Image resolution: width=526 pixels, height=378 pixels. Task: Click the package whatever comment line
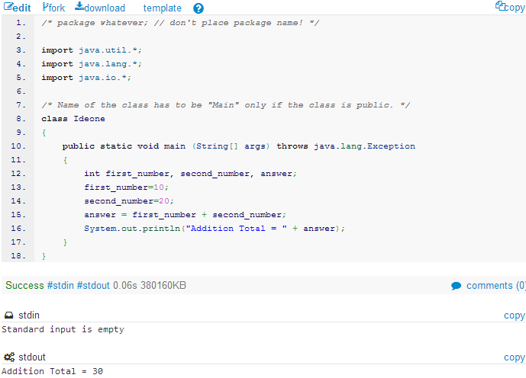[180, 23]
